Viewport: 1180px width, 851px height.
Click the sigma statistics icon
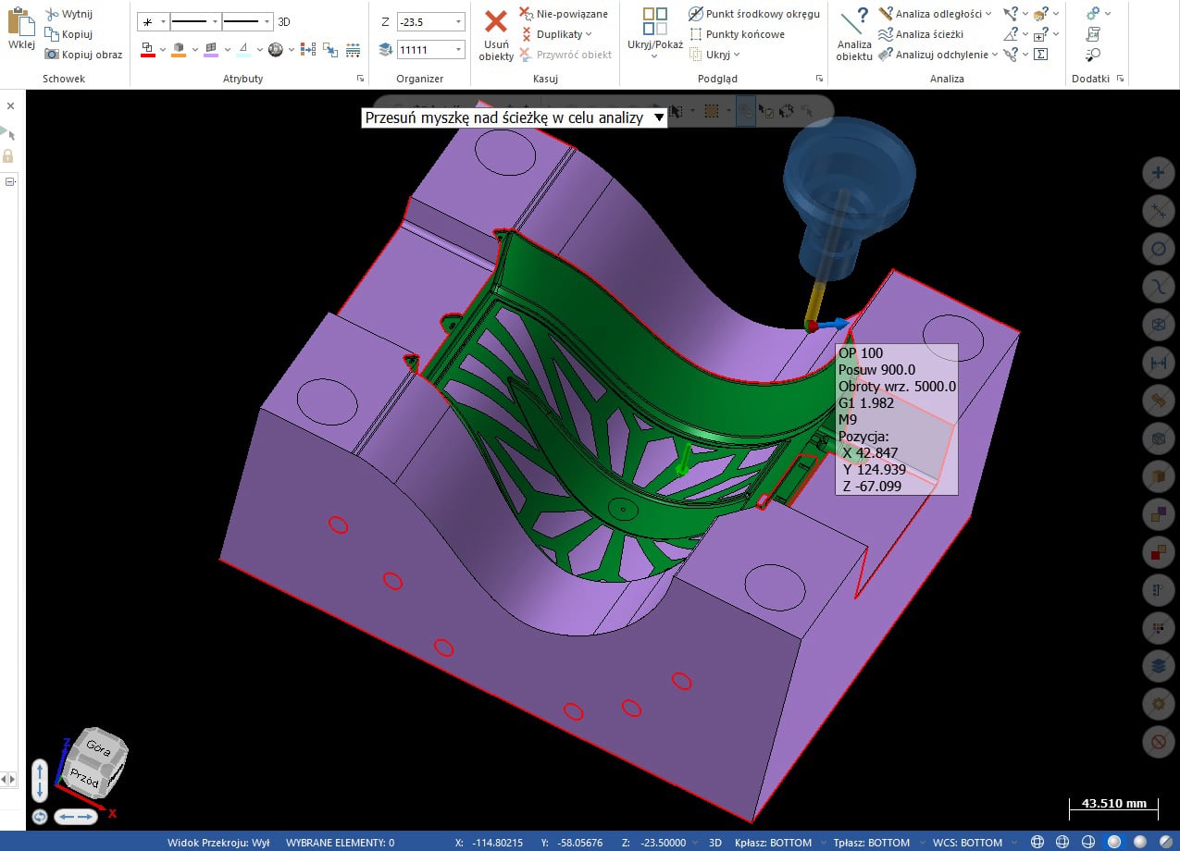1040,55
